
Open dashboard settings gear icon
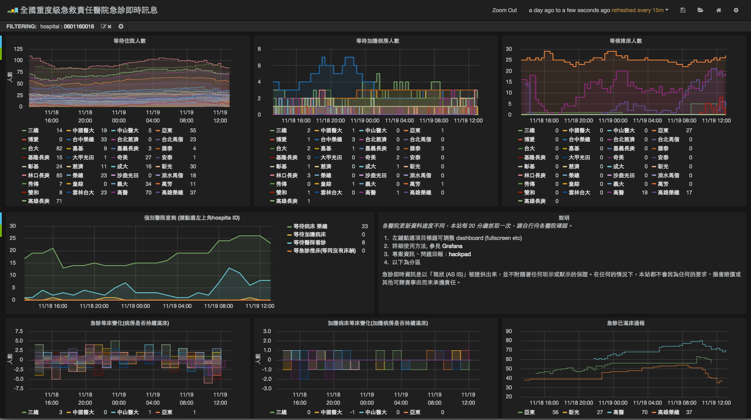click(x=736, y=10)
